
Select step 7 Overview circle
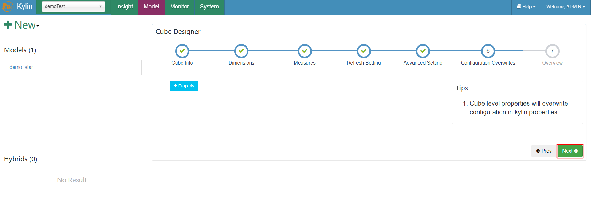(x=552, y=51)
